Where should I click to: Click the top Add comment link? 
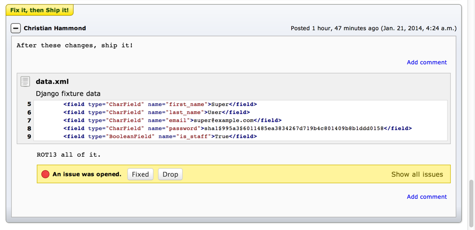pyautogui.click(x=426, y=62)
